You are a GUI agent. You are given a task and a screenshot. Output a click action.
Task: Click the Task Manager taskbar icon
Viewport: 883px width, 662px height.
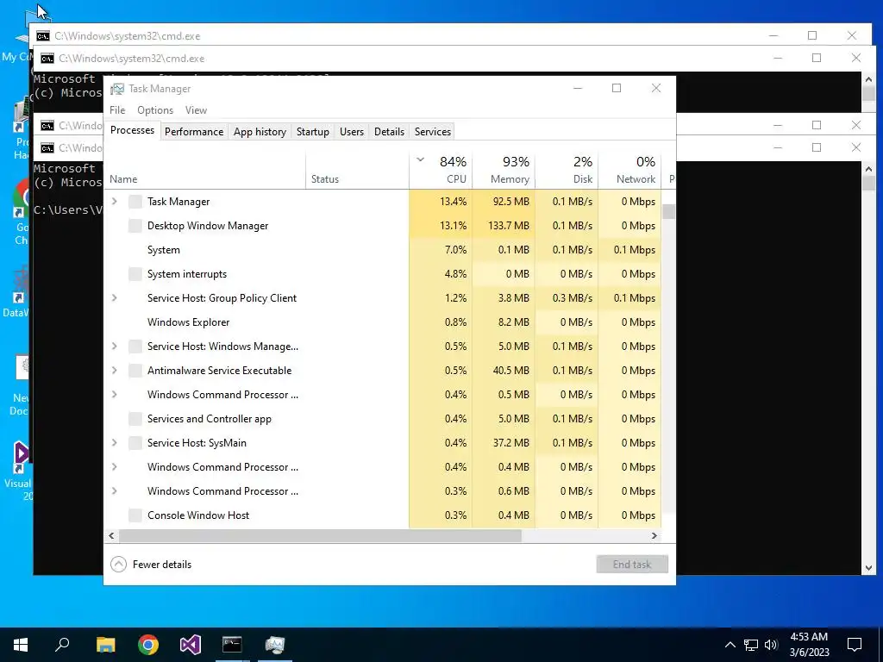(x=275, y=645)
